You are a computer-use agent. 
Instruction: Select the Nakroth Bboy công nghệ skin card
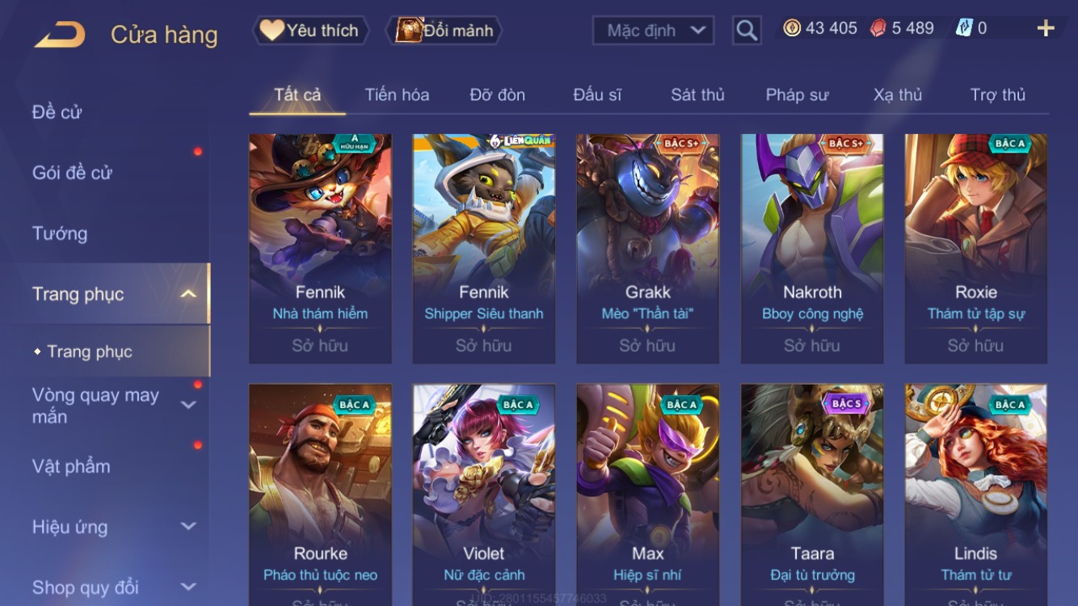(x=812, y=248)
